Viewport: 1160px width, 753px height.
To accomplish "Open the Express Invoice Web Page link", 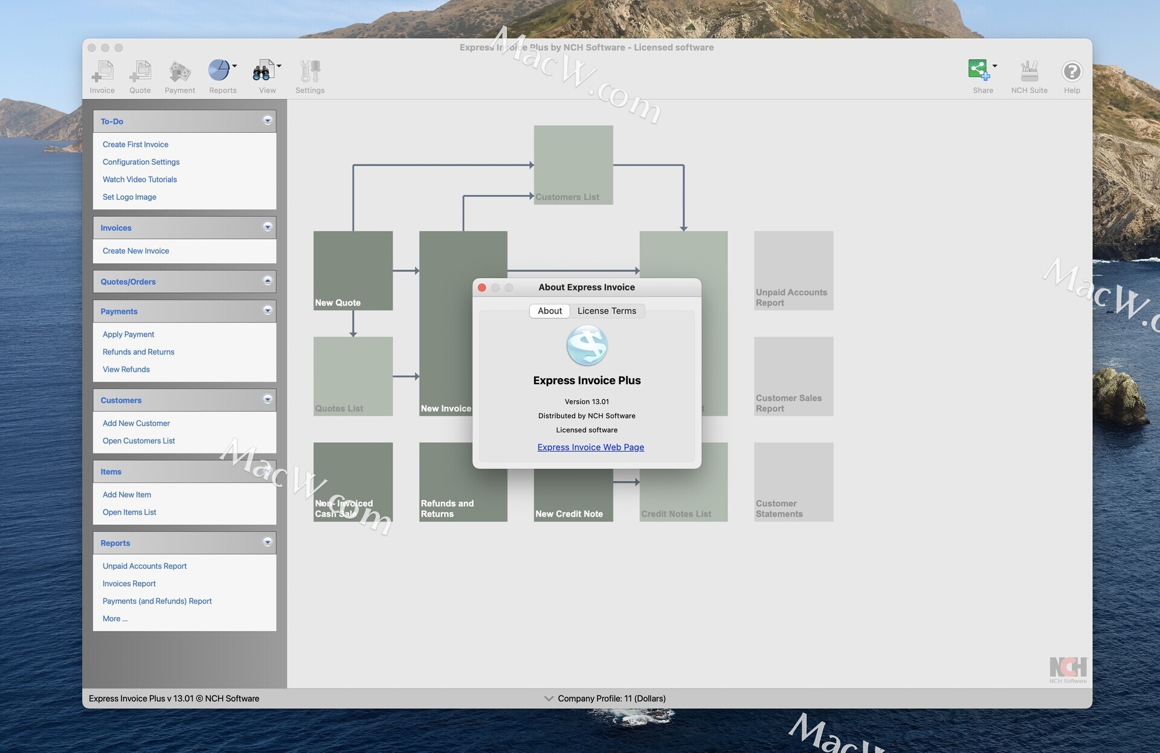I will click(x=591, y=447).
